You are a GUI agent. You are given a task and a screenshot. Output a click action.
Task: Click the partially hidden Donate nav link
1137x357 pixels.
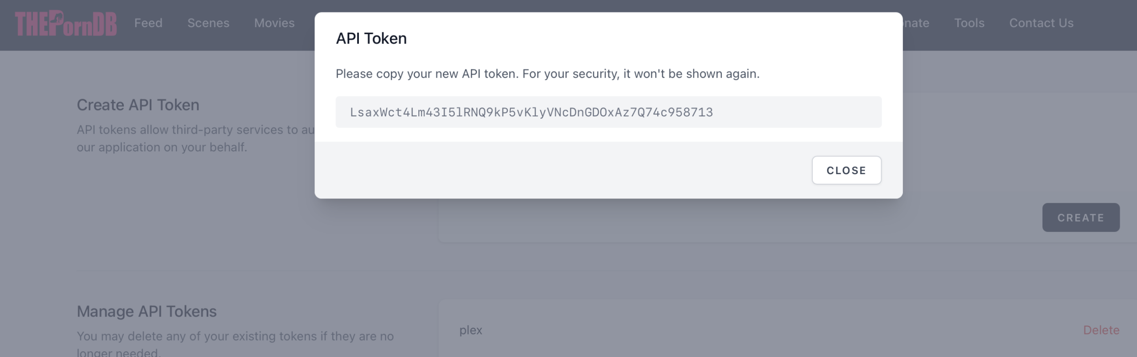click(x=917, y=23)
